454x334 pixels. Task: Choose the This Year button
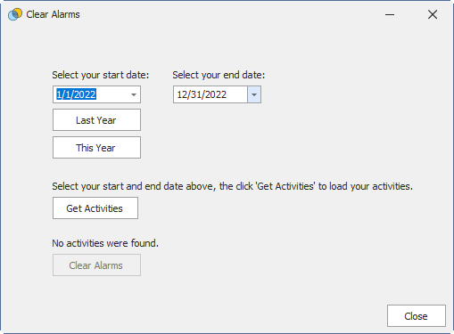click(96, 148)
